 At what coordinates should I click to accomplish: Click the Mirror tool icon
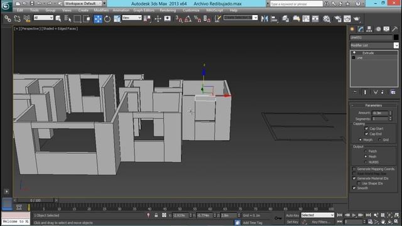tap(264, 19)
